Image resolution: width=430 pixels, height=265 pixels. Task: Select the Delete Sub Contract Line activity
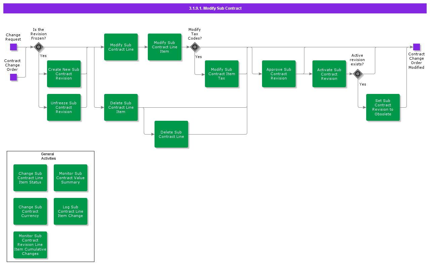click(x=171, y=134)
